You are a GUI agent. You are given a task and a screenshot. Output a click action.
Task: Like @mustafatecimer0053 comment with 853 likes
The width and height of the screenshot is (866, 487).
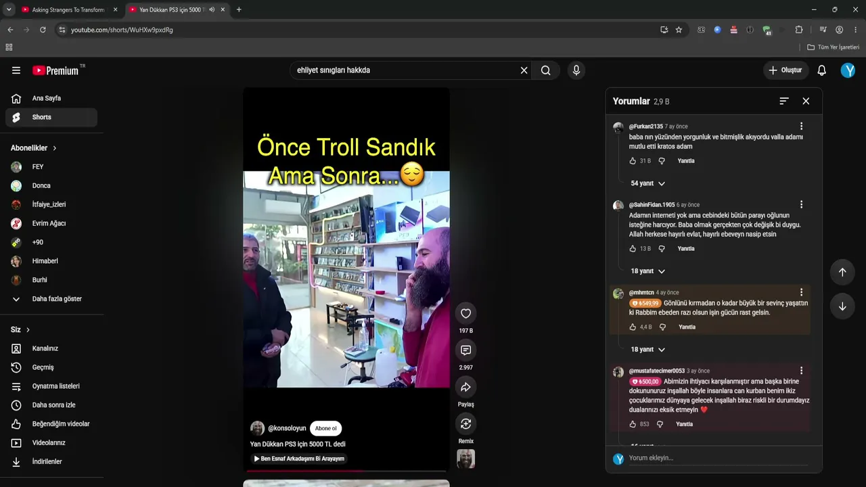pos(633,425)
